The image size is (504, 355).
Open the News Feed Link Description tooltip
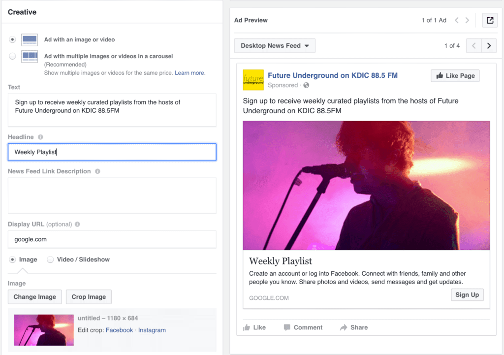97,171
